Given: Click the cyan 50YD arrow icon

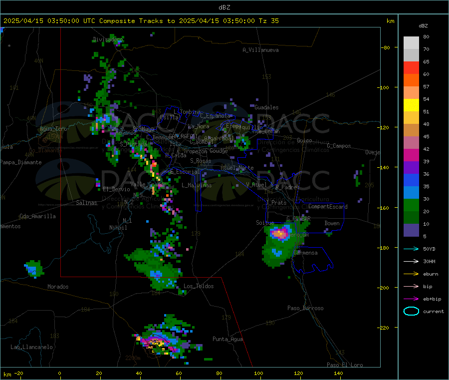Looking at the screenshot, I should (x=411, y=249).
